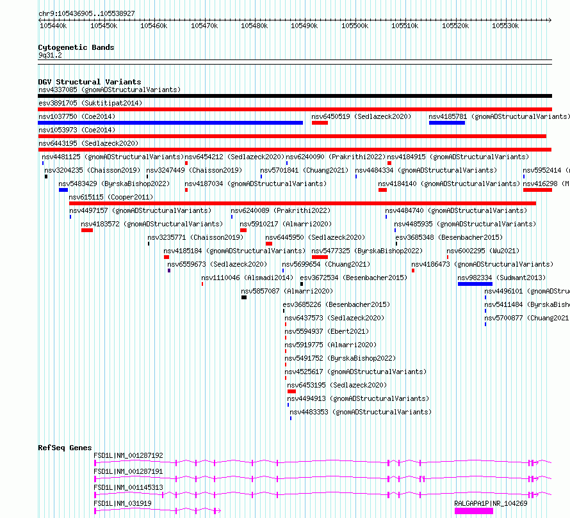Click nsv6240089 (Prakrithi2022) label

coord(281,210)
